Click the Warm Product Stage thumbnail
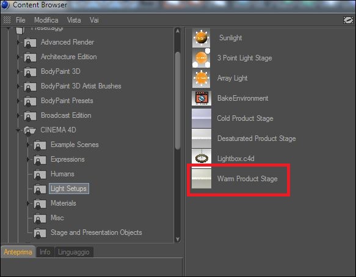 point(202,179)
